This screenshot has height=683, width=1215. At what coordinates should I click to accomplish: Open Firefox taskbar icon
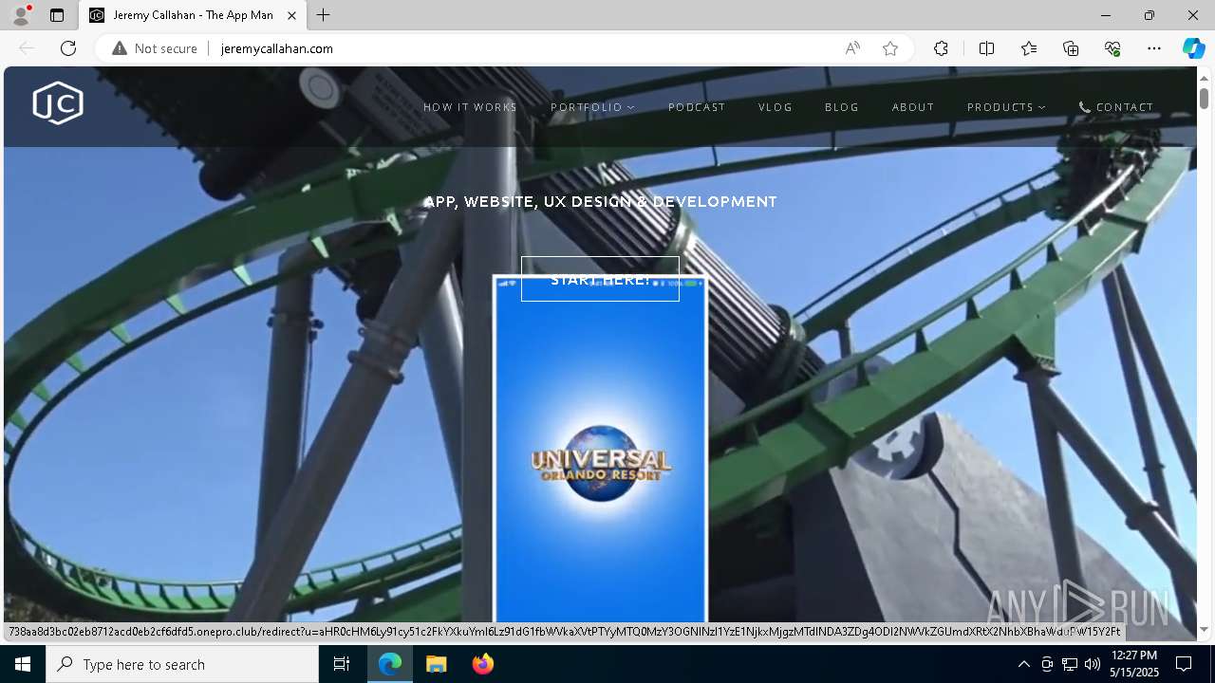click(482, 664)
